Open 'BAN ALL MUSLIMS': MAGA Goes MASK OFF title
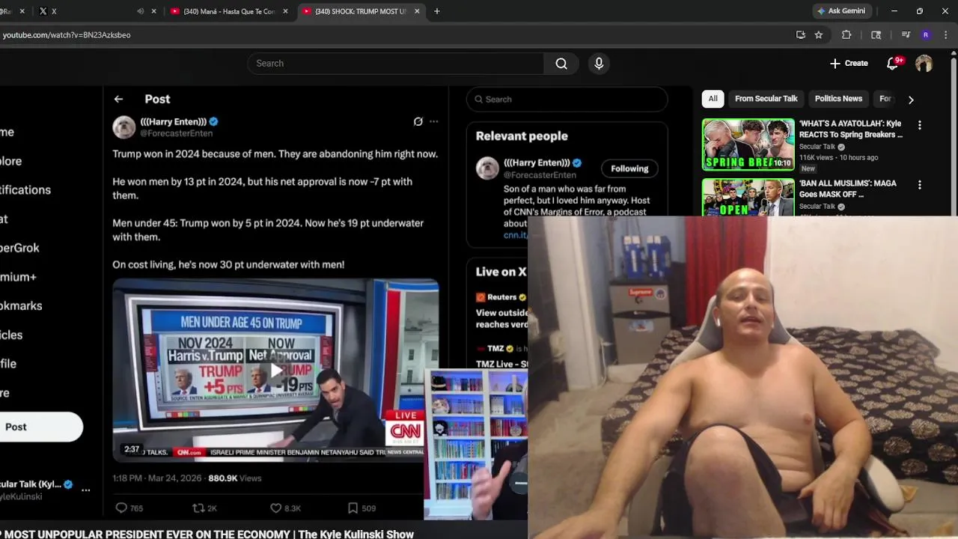Screen dimensions: 958x539 click(847, 189)
